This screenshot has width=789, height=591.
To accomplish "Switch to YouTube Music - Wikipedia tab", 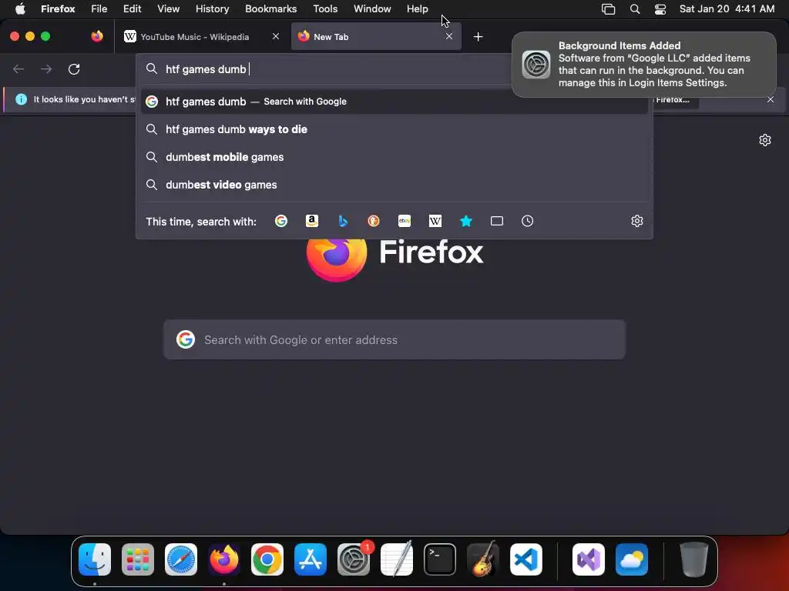I will click(x=201, y=37).
